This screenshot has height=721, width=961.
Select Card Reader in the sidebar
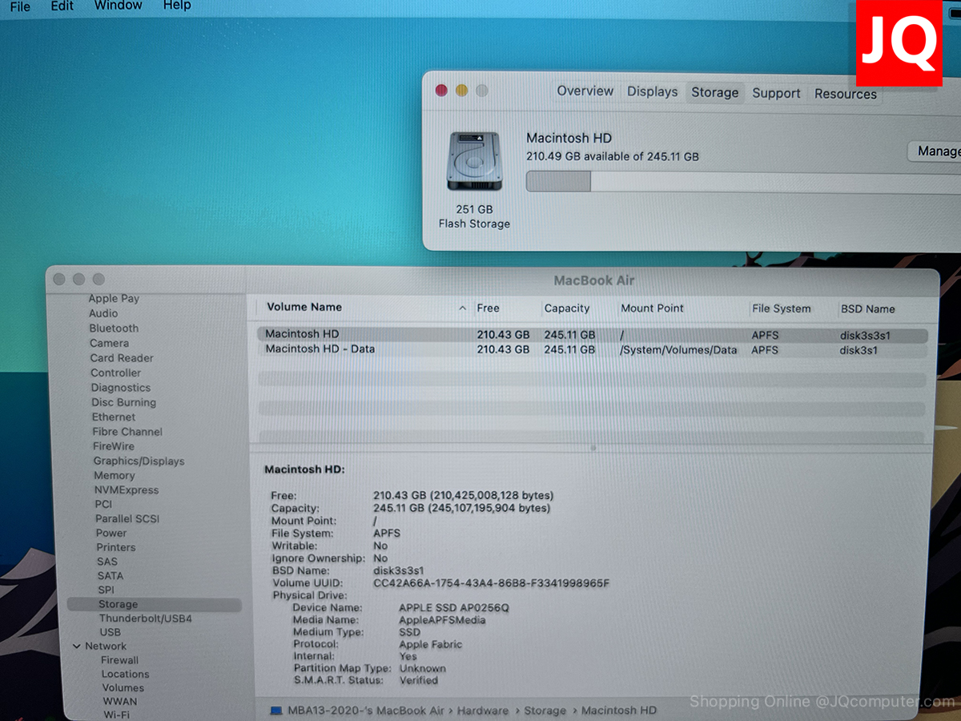pyautogui.click(x=122, y=358)
